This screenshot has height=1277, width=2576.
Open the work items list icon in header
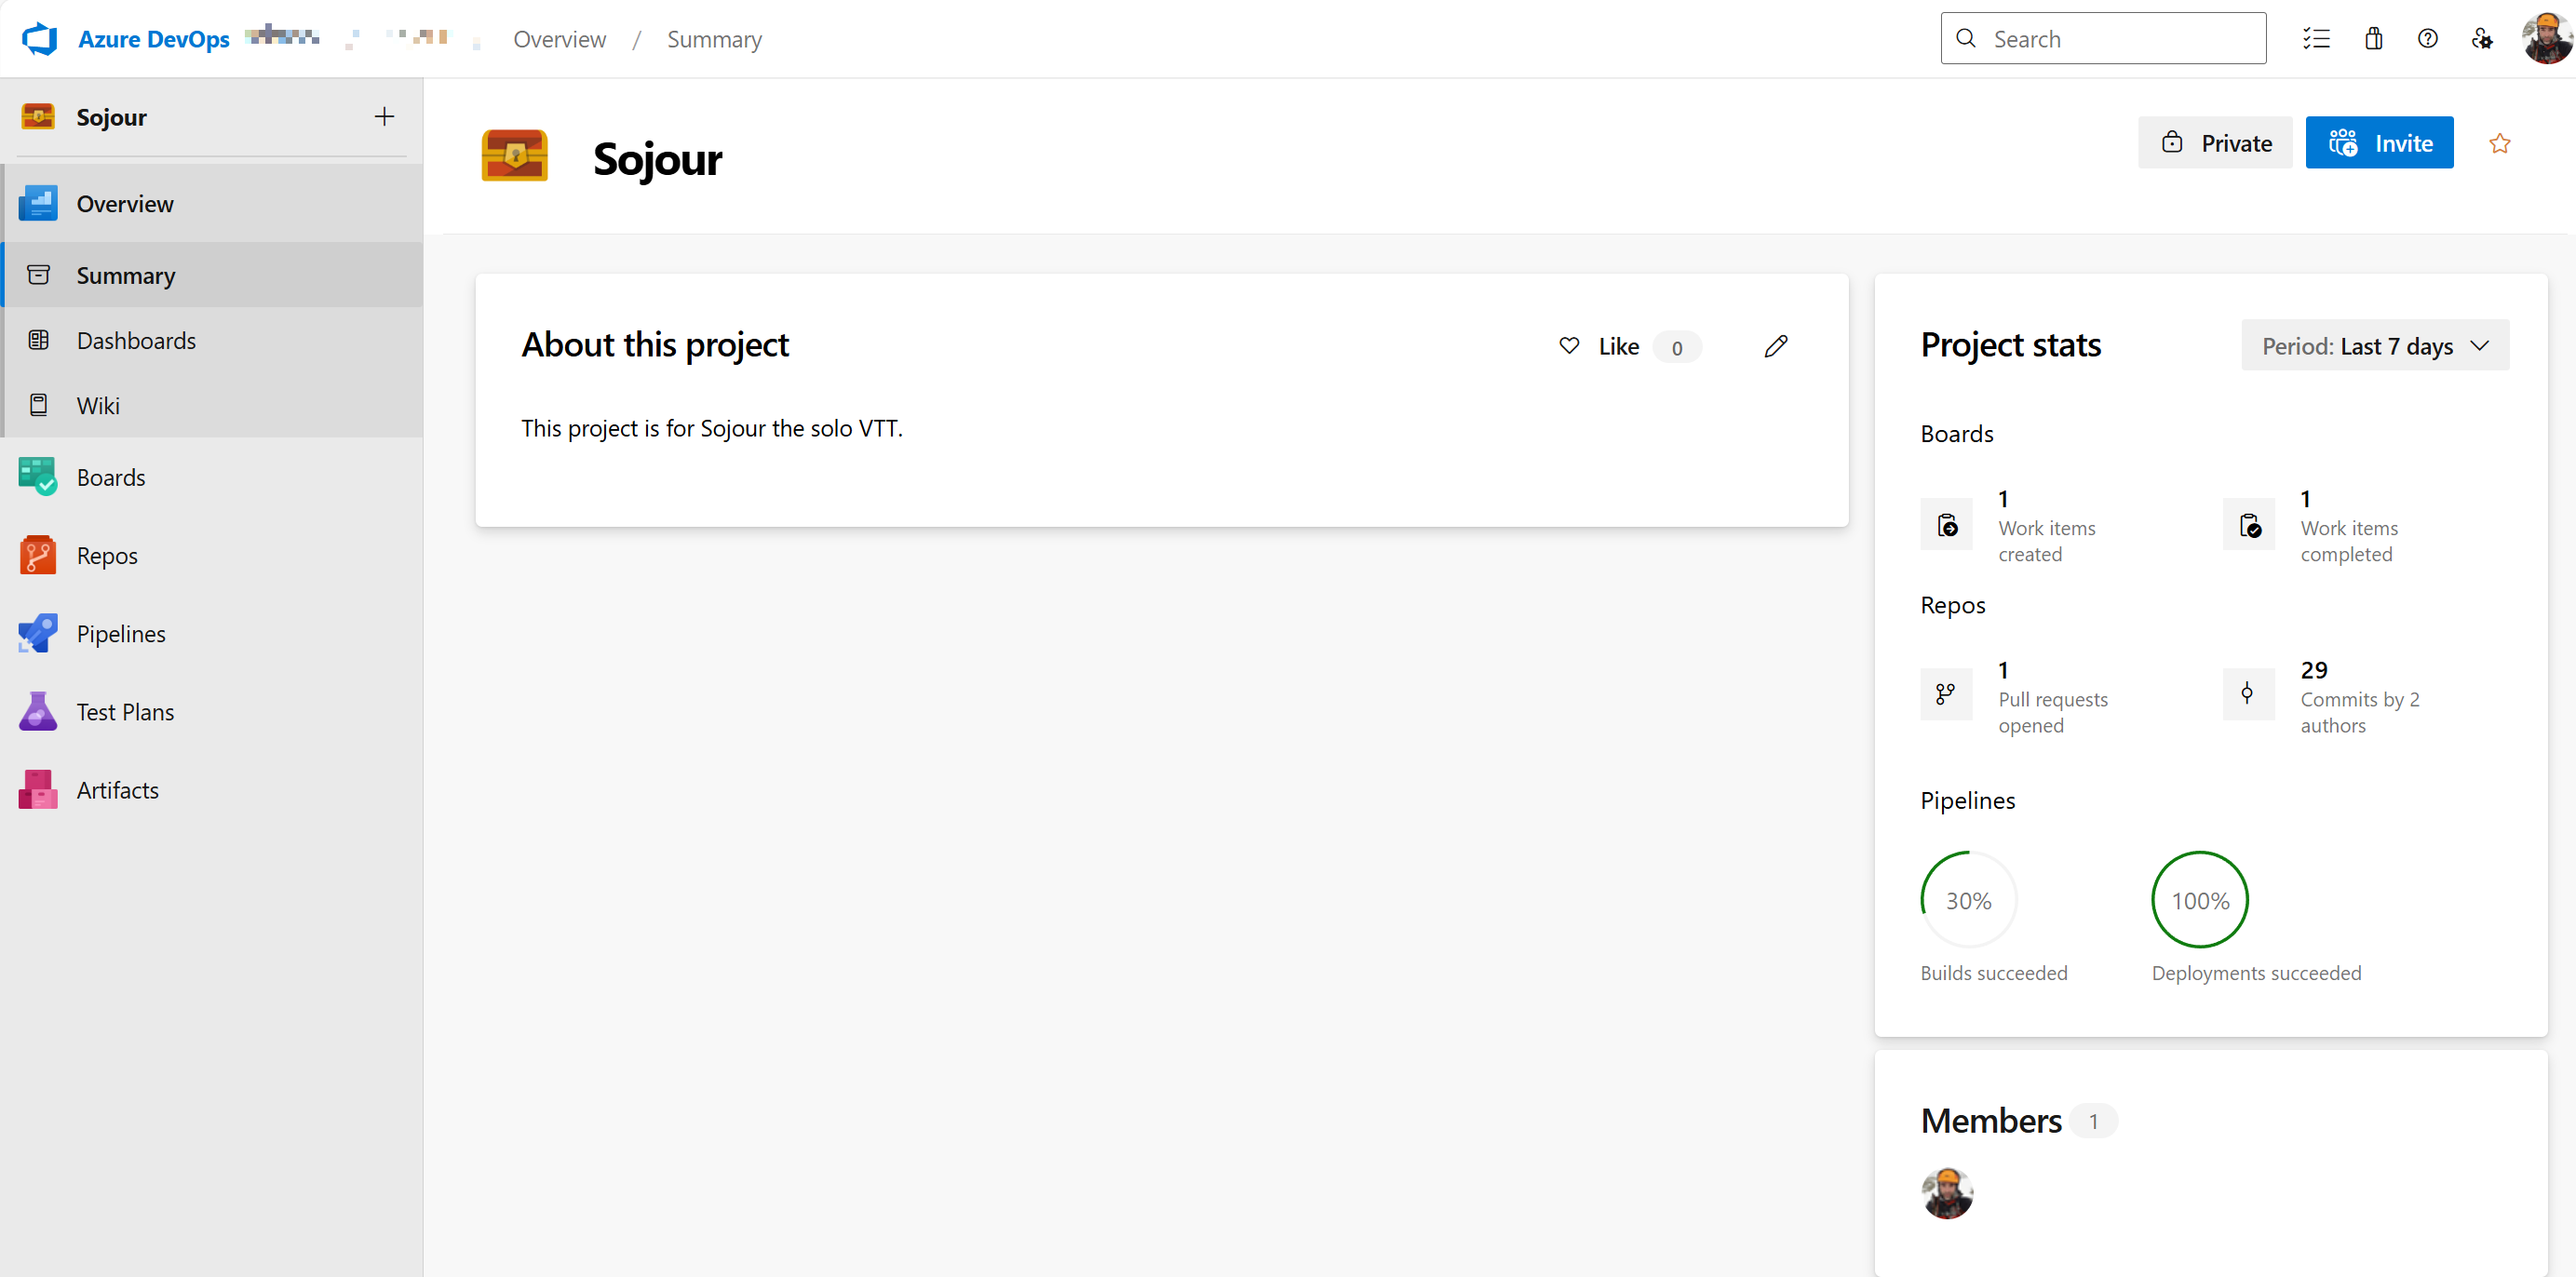pyautogui.click(x=2316, y=39)
